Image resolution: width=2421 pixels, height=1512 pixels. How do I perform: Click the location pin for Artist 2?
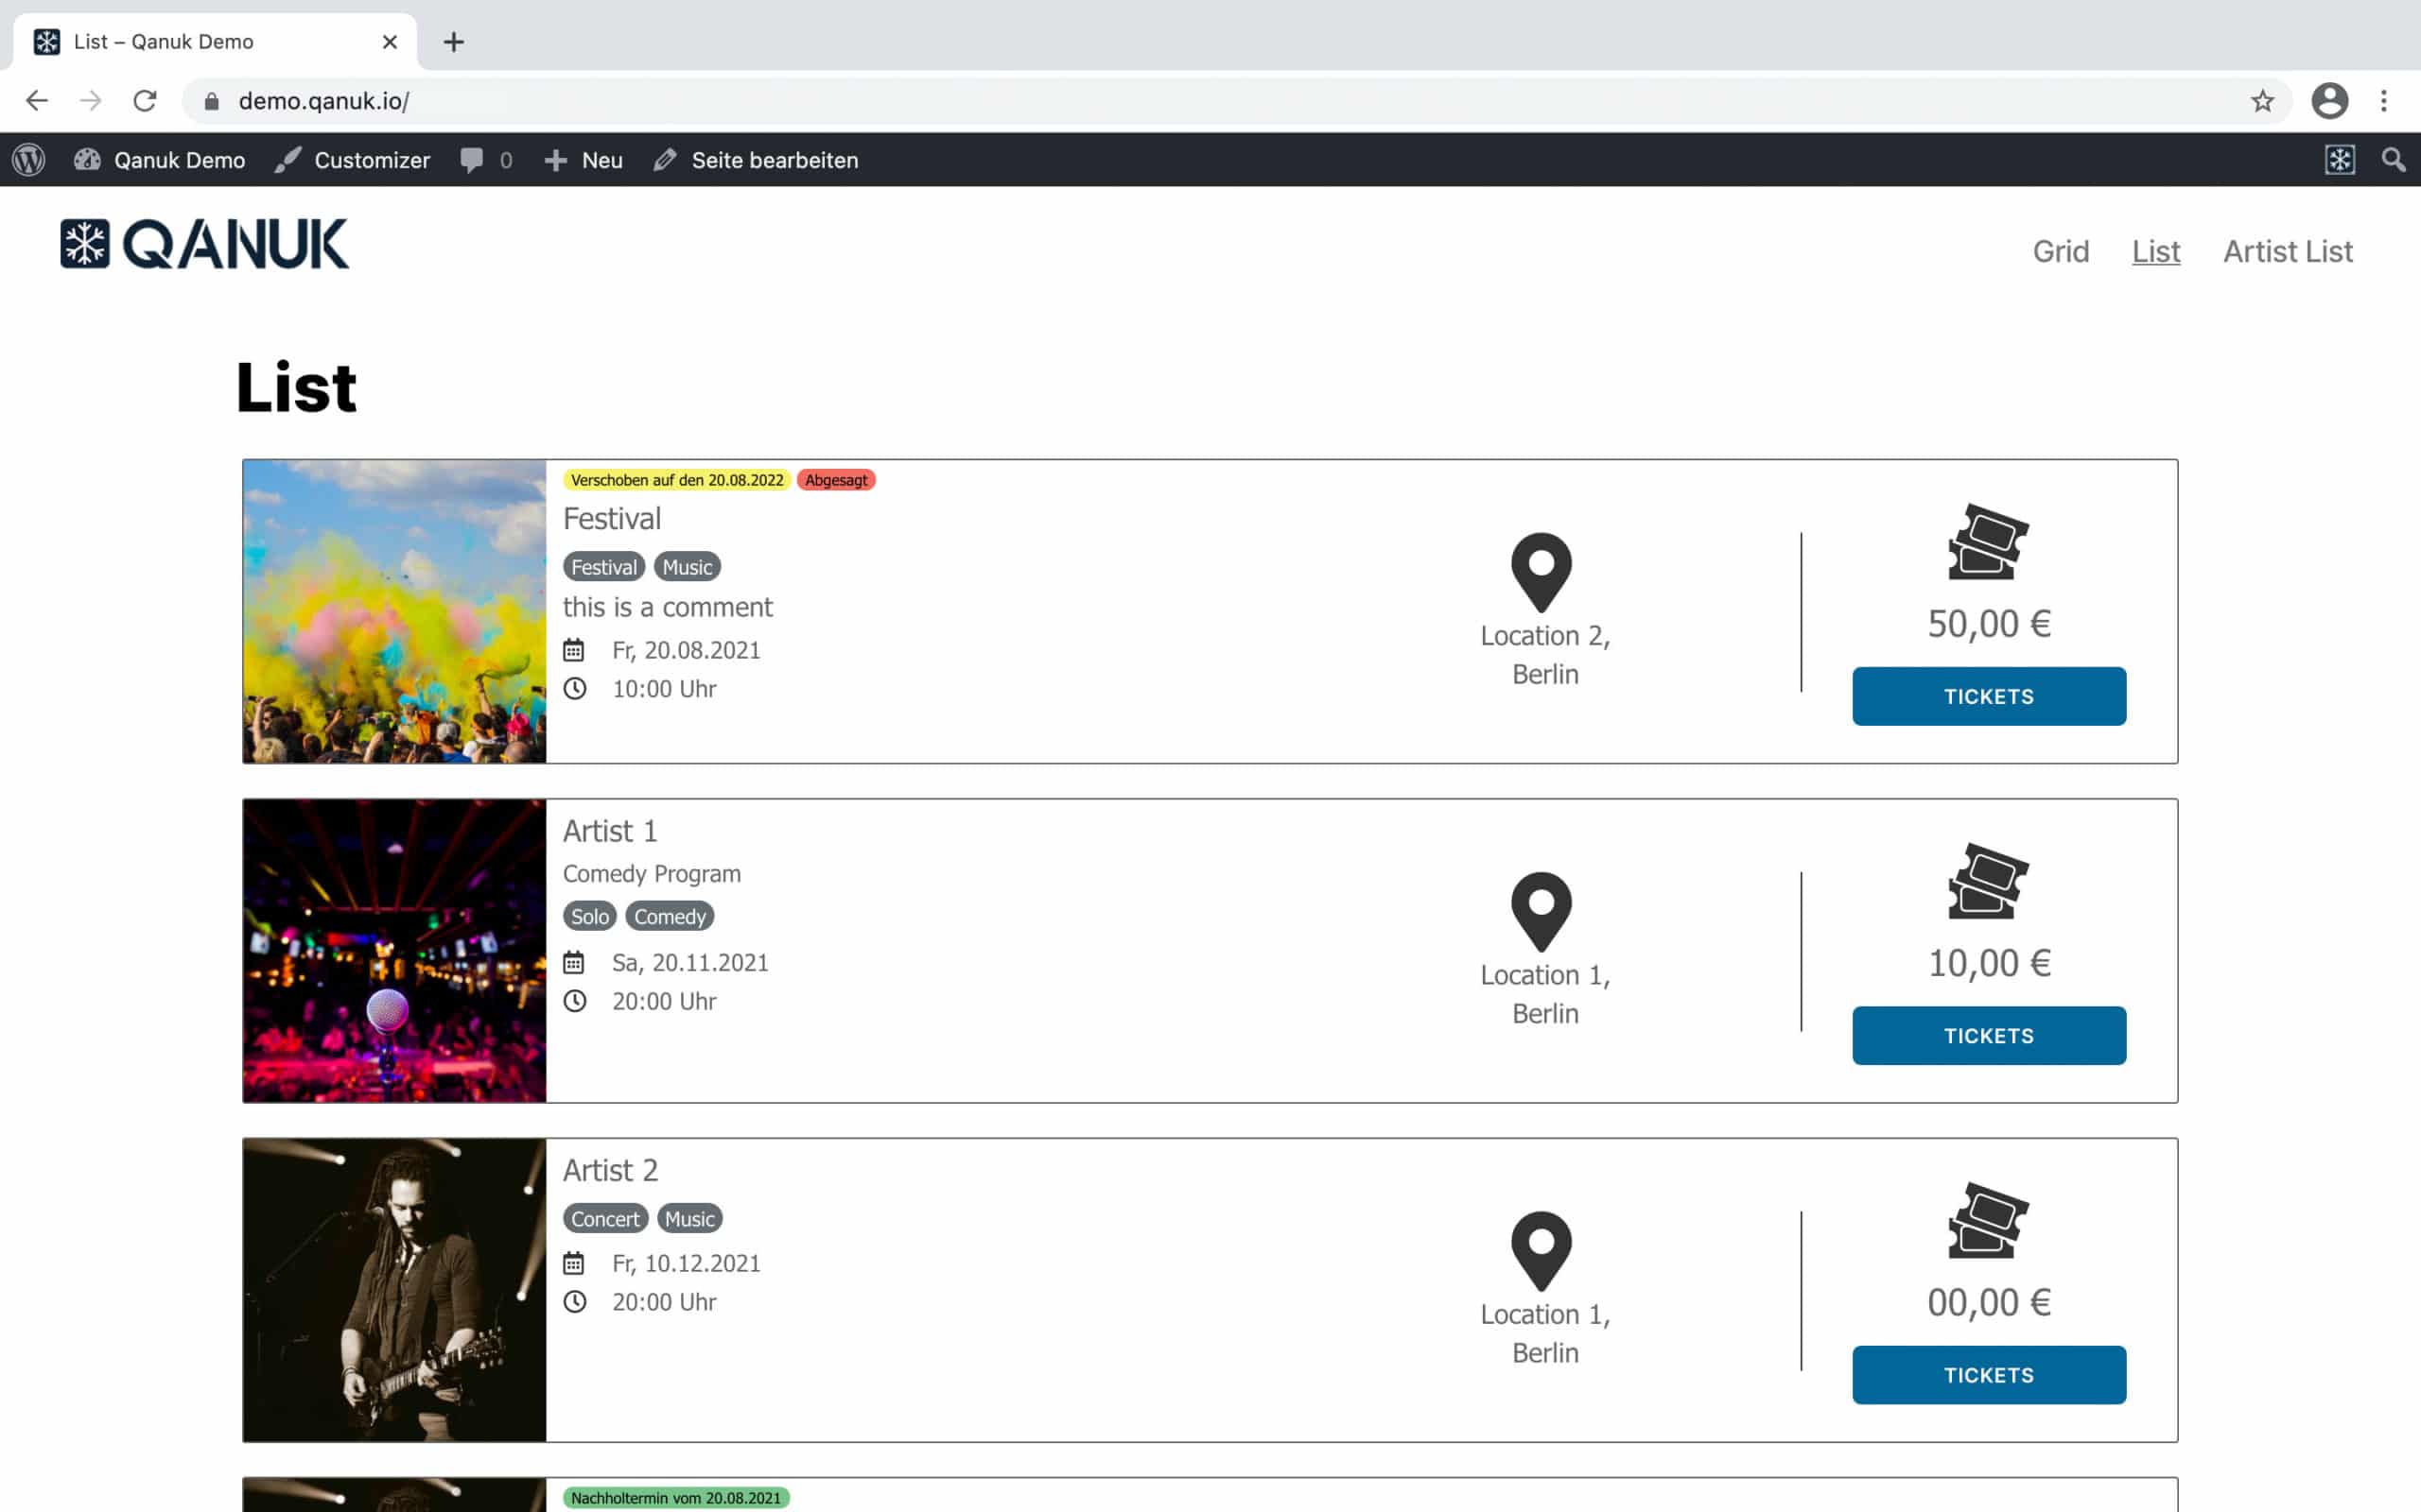pyautogui.click(x=1541, y=1251)
